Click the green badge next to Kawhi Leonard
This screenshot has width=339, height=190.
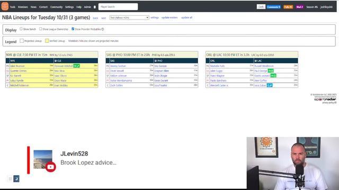point(273,75)
